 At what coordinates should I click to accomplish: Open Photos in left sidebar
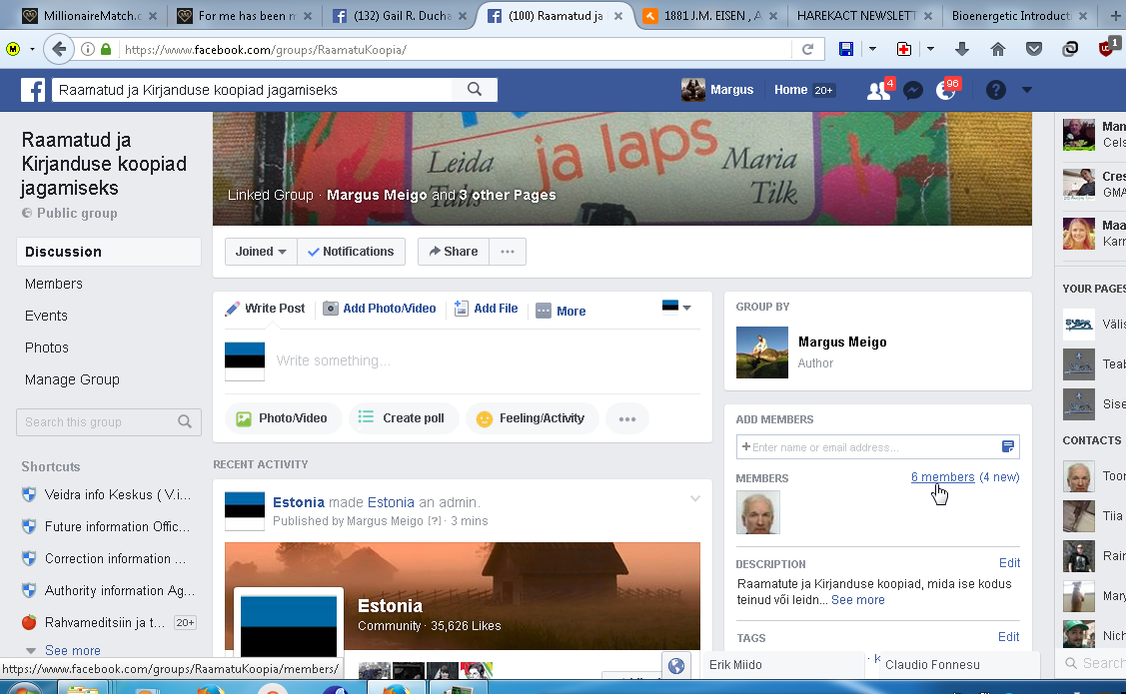click(x=47, y=348)
